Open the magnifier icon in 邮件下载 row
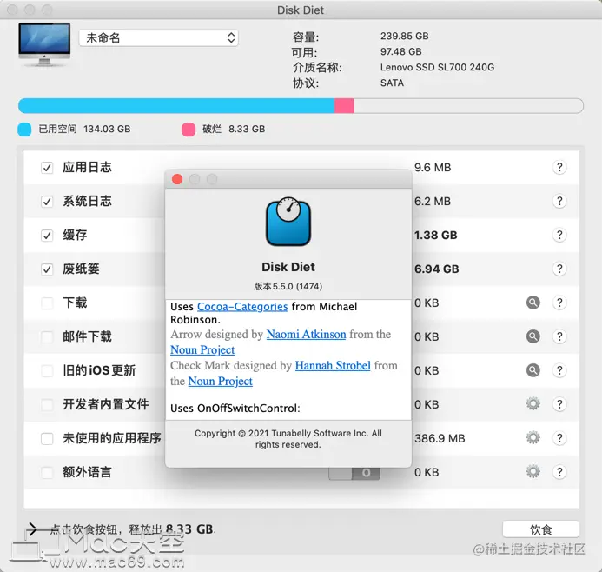The image size is (602, 572). (x=533, y=336)
